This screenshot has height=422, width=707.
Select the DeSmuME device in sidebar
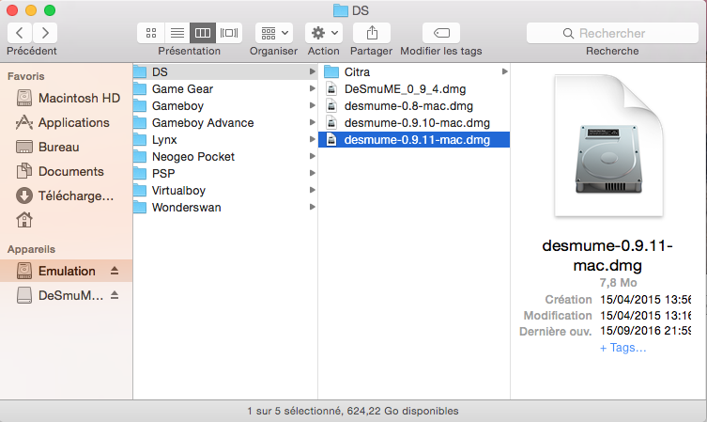pyautogui.click(x=67, y=295)
